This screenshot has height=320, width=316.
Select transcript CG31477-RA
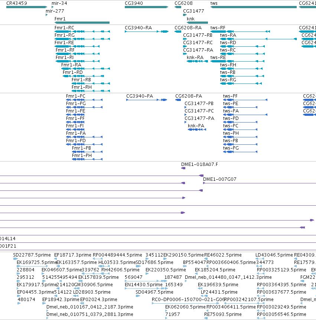click(185, 54)
